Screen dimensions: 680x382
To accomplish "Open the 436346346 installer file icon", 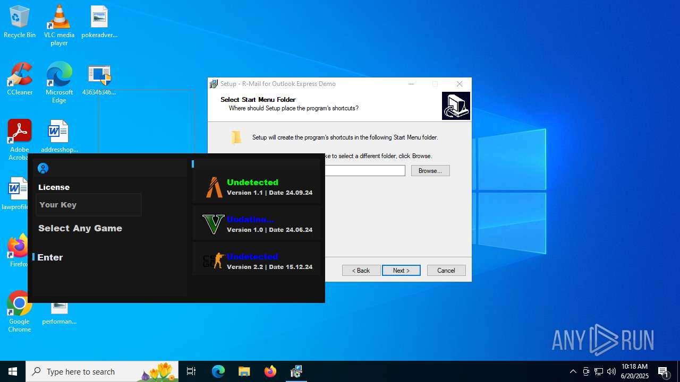I will (x=99, y=79).
